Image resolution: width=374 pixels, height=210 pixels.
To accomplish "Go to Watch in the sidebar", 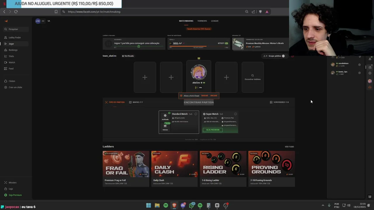I will [16, 62].
